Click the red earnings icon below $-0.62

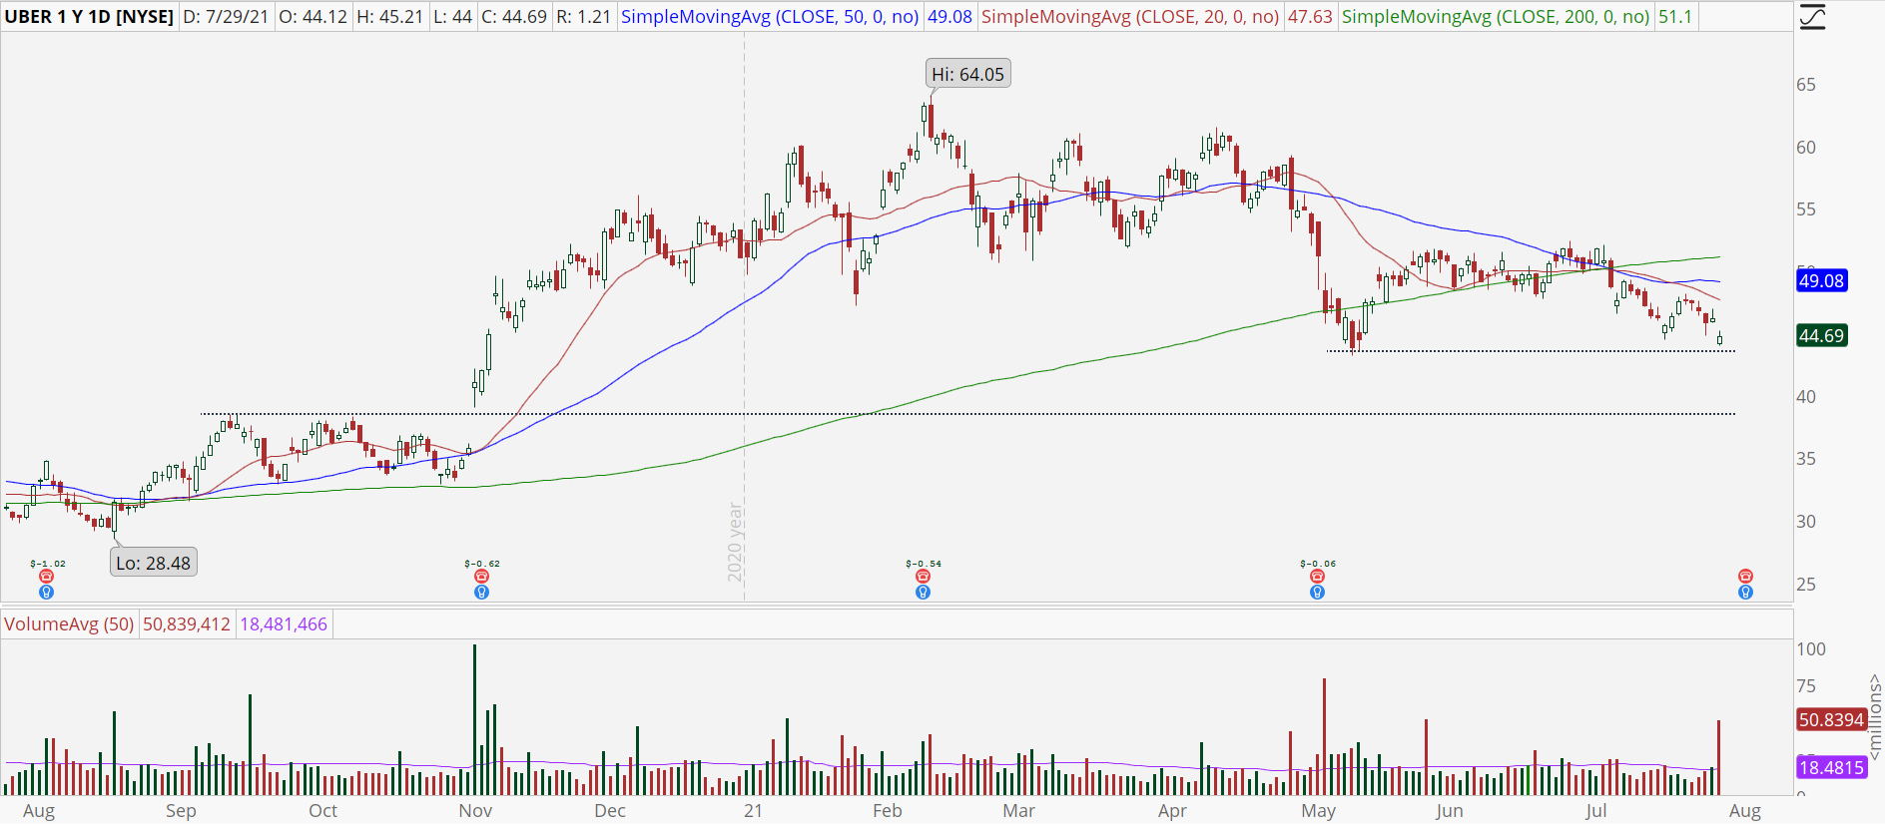click(481, 577)
